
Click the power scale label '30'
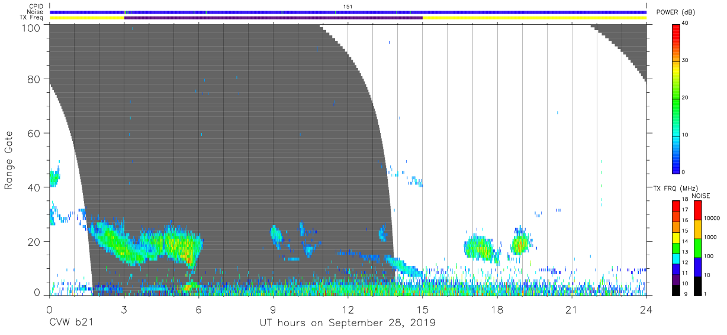pos(685,61)
